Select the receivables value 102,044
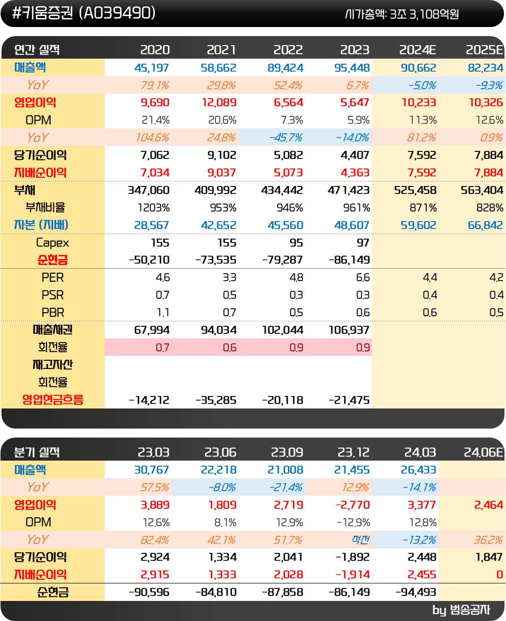The height and width of the screenshot is (621, 506). point(282,330)
